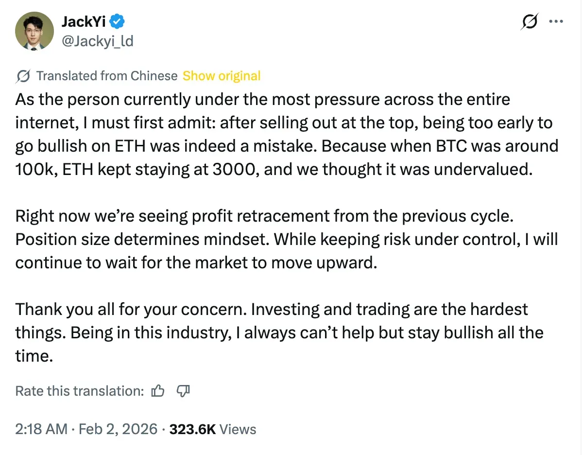The width and height of the screenshot is (582, 455).
Task: Click the paragraph starting "Right now we're seeing"
Action: [x=287, y=239]
